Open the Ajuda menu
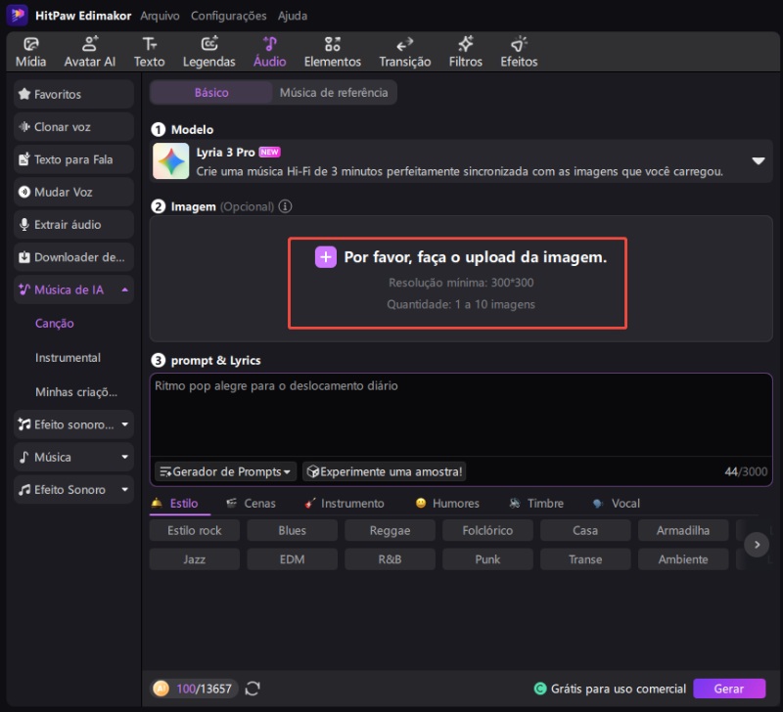Image resolution: width=783 pixels, height=712 pixels. [293, 16]
